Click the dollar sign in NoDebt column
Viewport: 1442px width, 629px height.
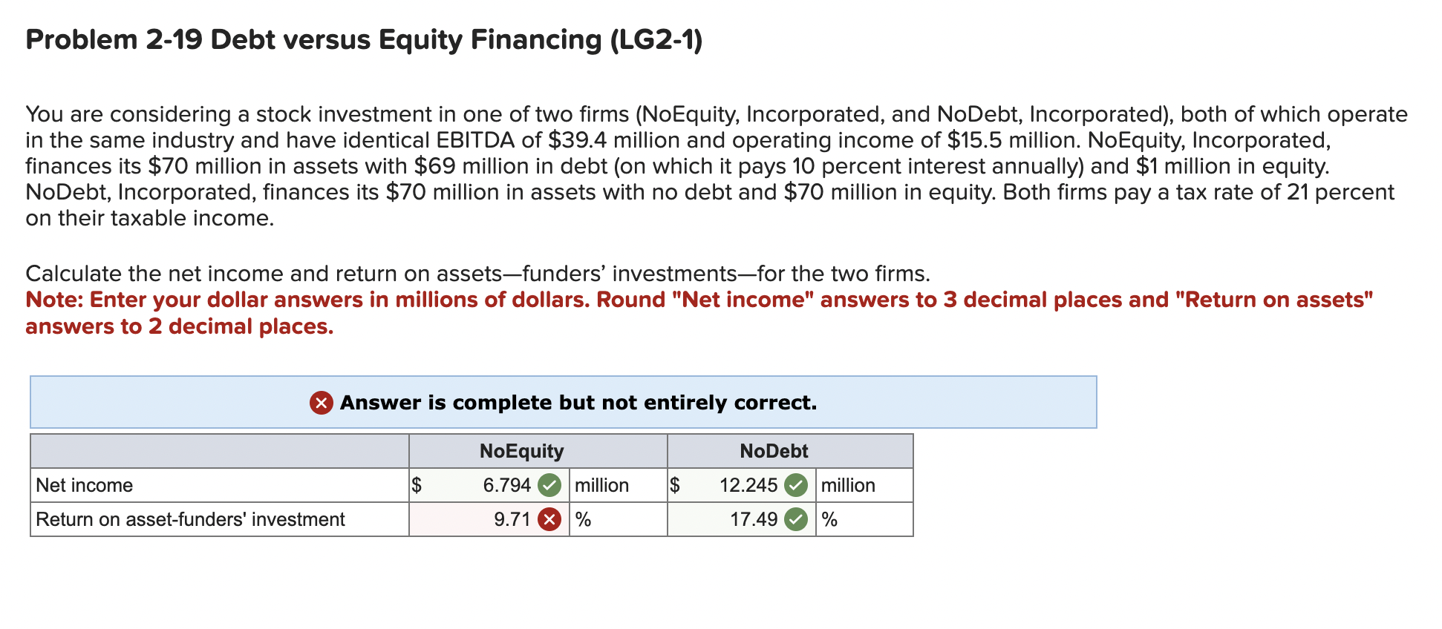point(674,485)
